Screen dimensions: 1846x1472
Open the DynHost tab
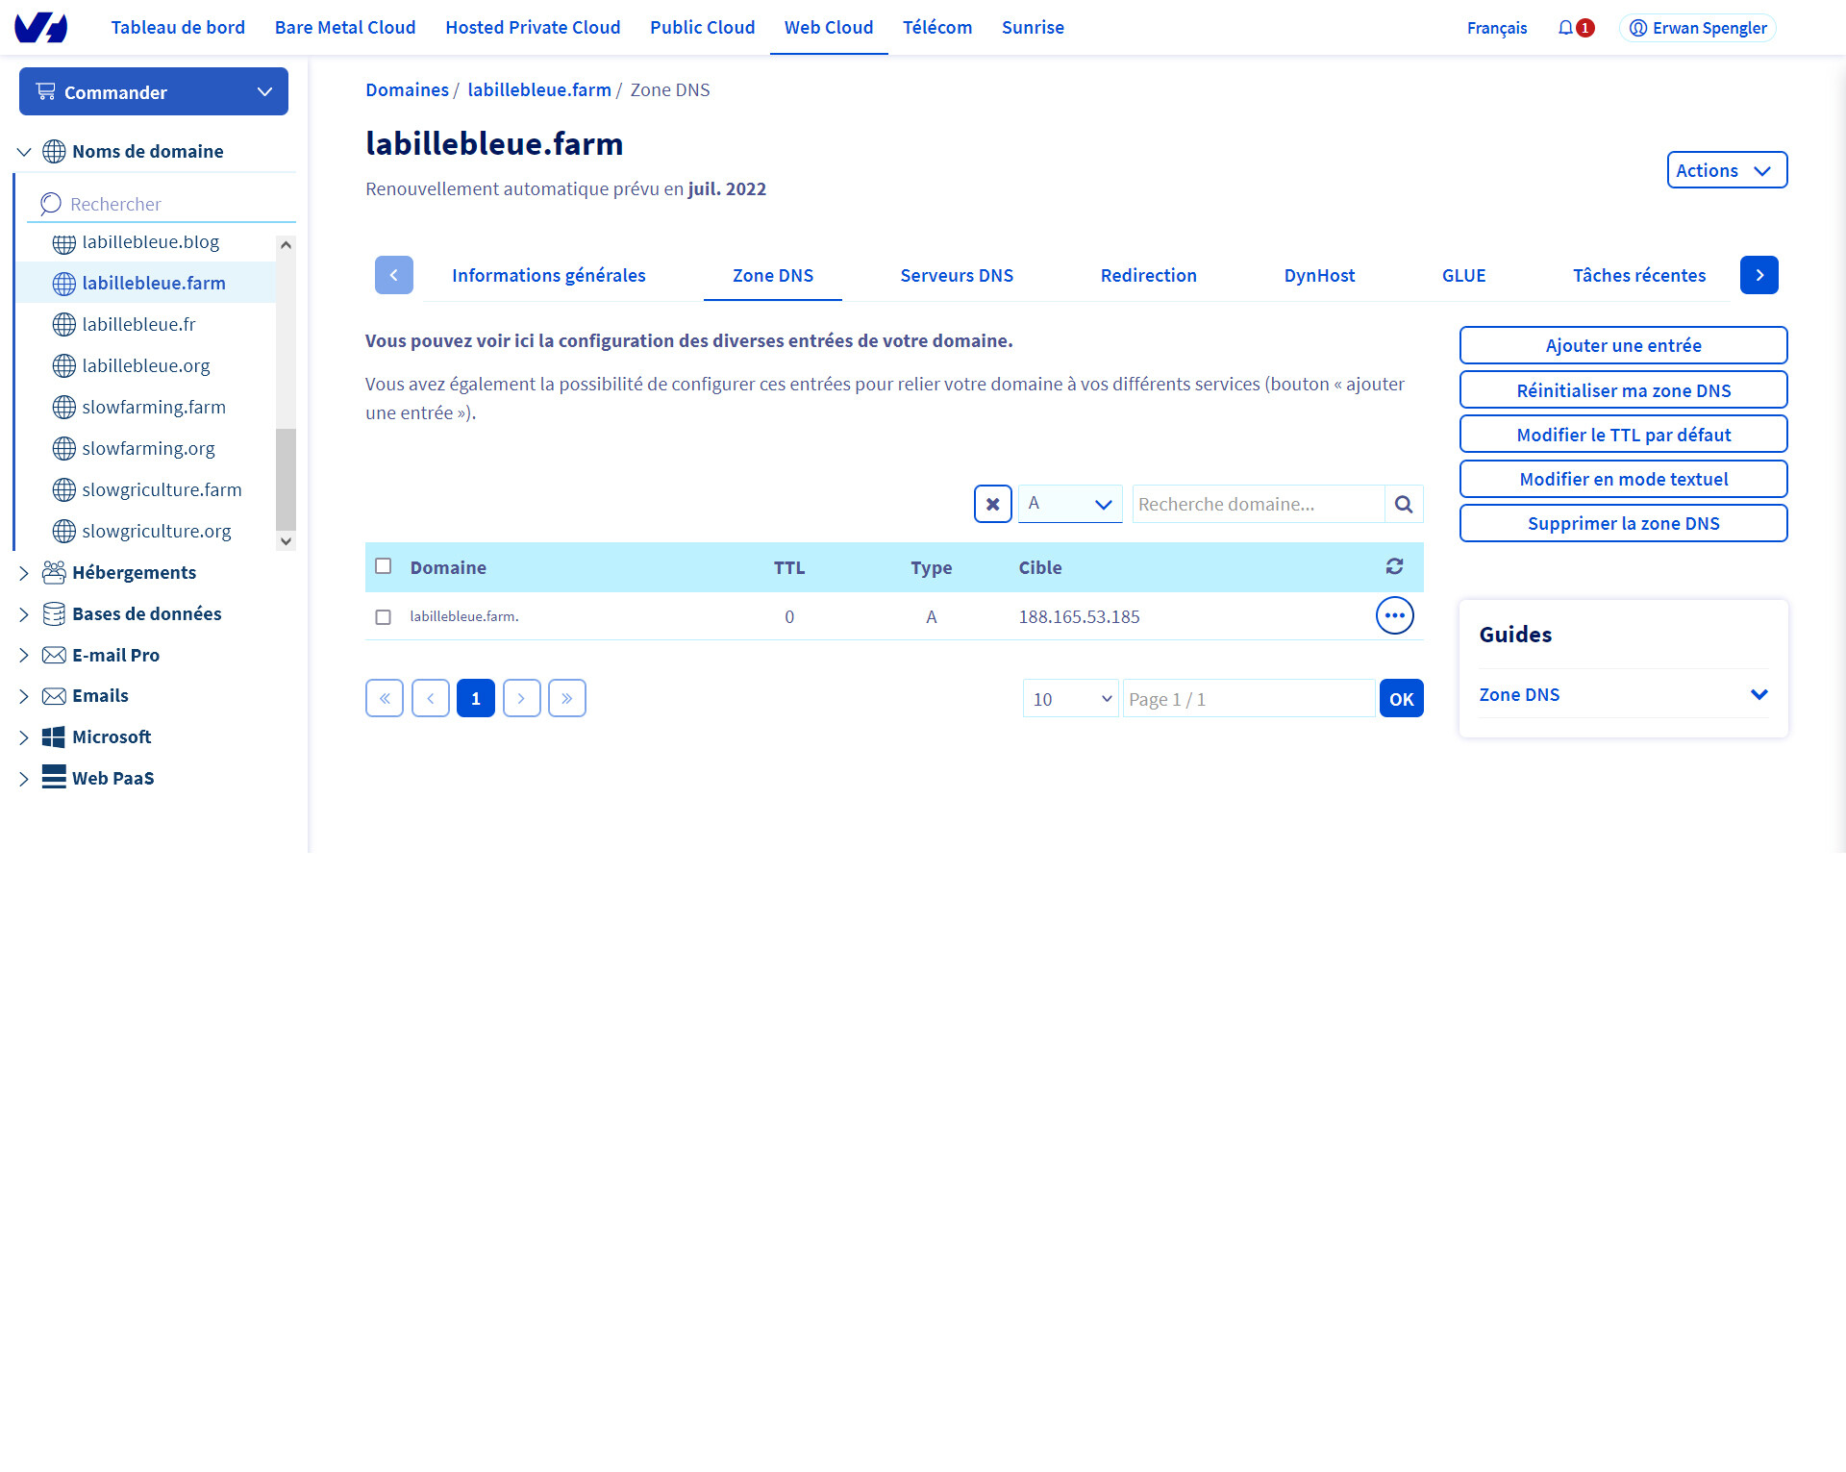point(1319,276)
